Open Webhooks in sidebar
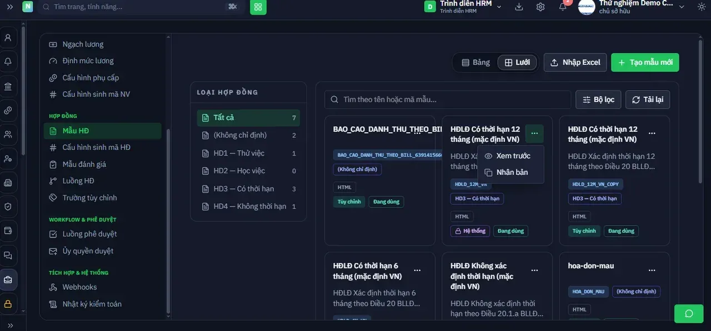Screen dimensions: 711x331 [103, 287]
